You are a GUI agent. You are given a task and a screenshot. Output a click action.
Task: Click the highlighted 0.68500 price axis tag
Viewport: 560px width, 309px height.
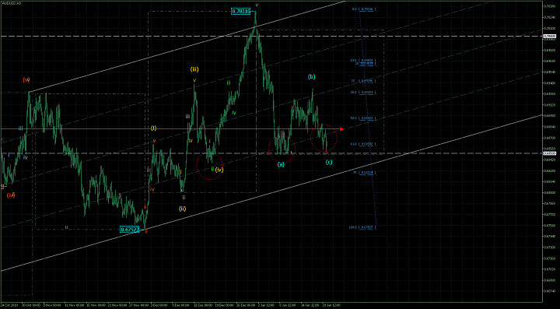click(549, 153)
